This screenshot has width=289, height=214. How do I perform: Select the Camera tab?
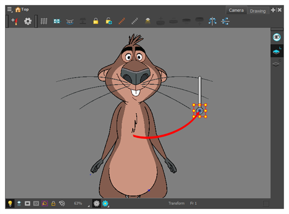(236, 10)
